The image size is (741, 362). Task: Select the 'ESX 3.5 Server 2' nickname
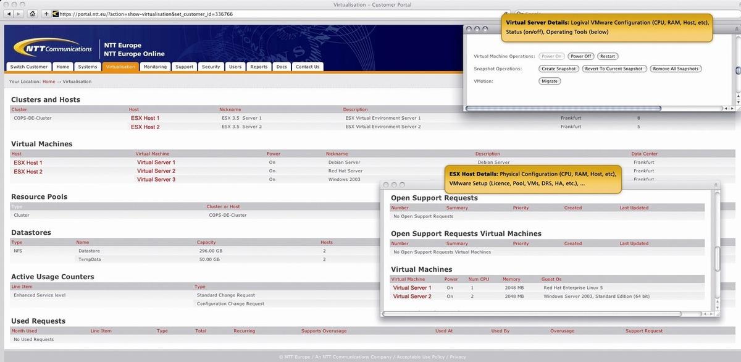coord(241,127)
